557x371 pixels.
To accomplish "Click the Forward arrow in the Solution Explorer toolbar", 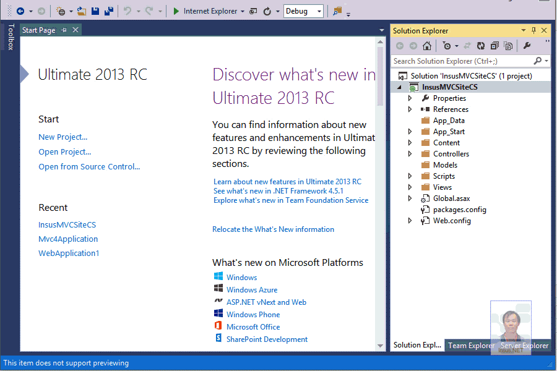I will (x=413, y=46).
